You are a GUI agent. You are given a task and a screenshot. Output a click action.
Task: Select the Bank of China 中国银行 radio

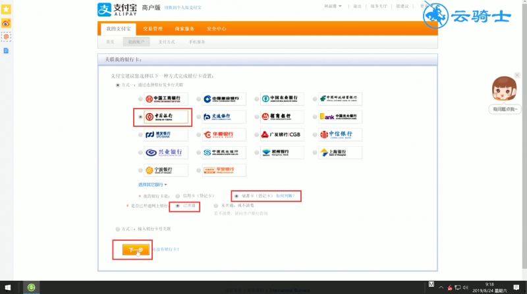pyautogui.click(x=140, y=117)
